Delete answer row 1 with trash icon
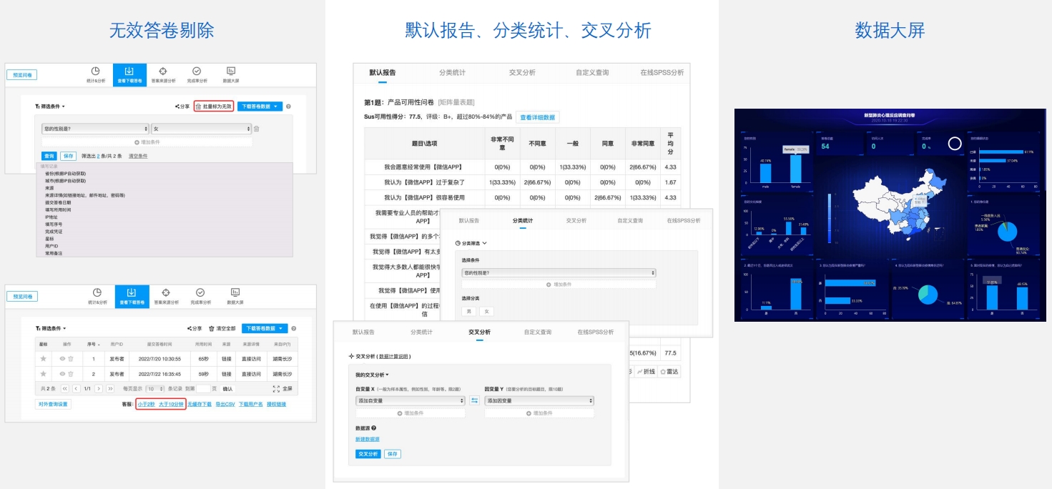The image size is (1052, 489). point(70,358)
